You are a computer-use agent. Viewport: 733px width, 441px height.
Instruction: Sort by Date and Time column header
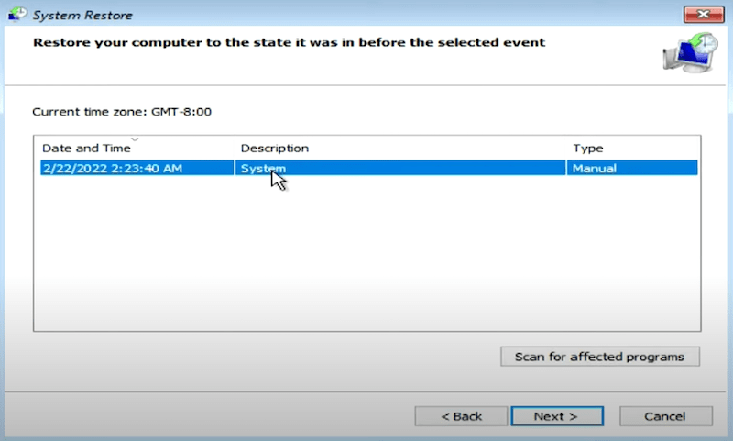(x=86, y=148)
